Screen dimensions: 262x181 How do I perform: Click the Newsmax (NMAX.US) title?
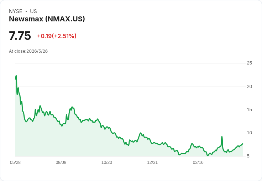47,19
